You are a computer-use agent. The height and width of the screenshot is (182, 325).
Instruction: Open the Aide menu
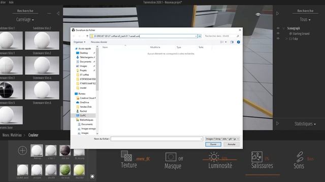(x=11, y=2)
